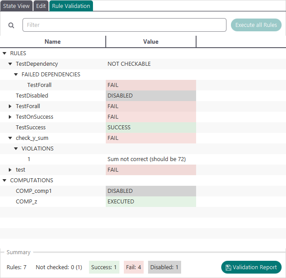Select the Rule Validation tab
This screenshot has width=286, height=278.
pos(71,6)
